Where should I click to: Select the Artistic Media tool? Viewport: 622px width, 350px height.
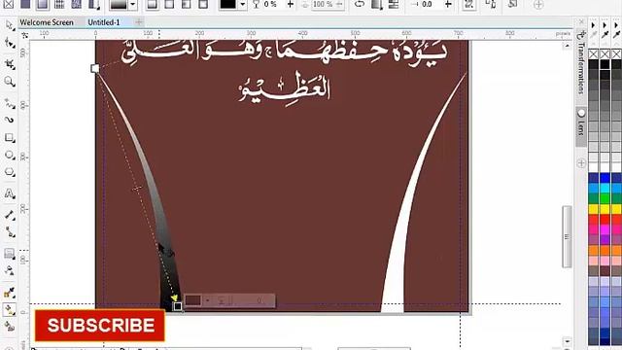pyautogui.click(x=10, y=120)
